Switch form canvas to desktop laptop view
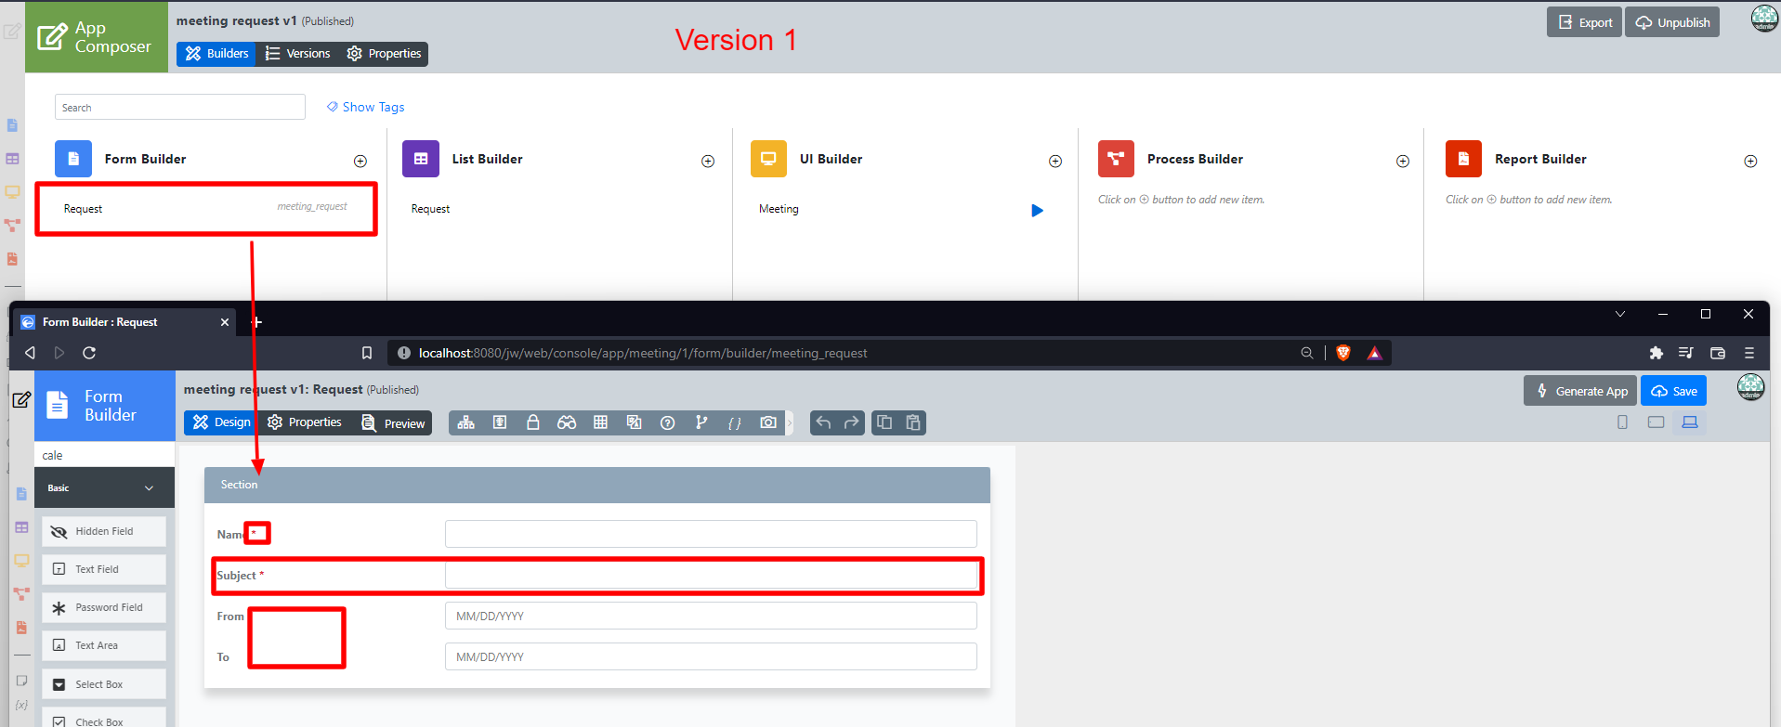Viewport: 1781px width, 727px height. (1690, 422)
